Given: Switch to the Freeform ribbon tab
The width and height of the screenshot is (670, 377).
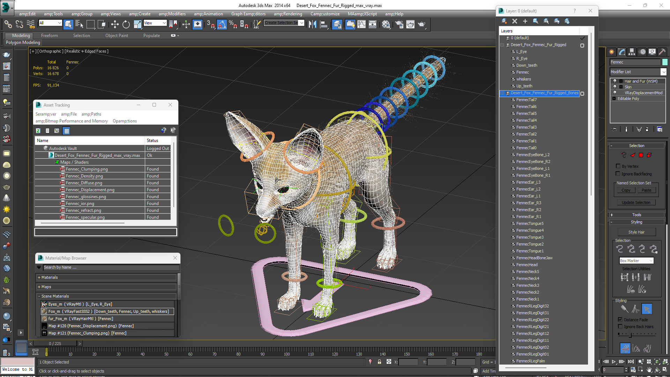Looking at the screenshot, I should tap(50, 36).
